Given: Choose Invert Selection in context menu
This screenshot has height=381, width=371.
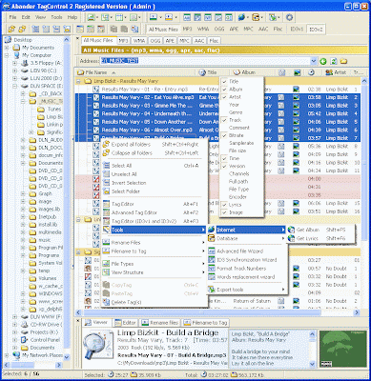Looking at the screenshot, I should tap(155, 183).
